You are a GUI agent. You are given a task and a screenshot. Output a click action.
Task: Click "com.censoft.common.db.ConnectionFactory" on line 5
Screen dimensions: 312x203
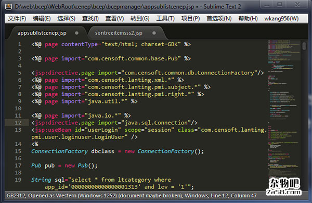pyautogui.click(x=189, y=73)
